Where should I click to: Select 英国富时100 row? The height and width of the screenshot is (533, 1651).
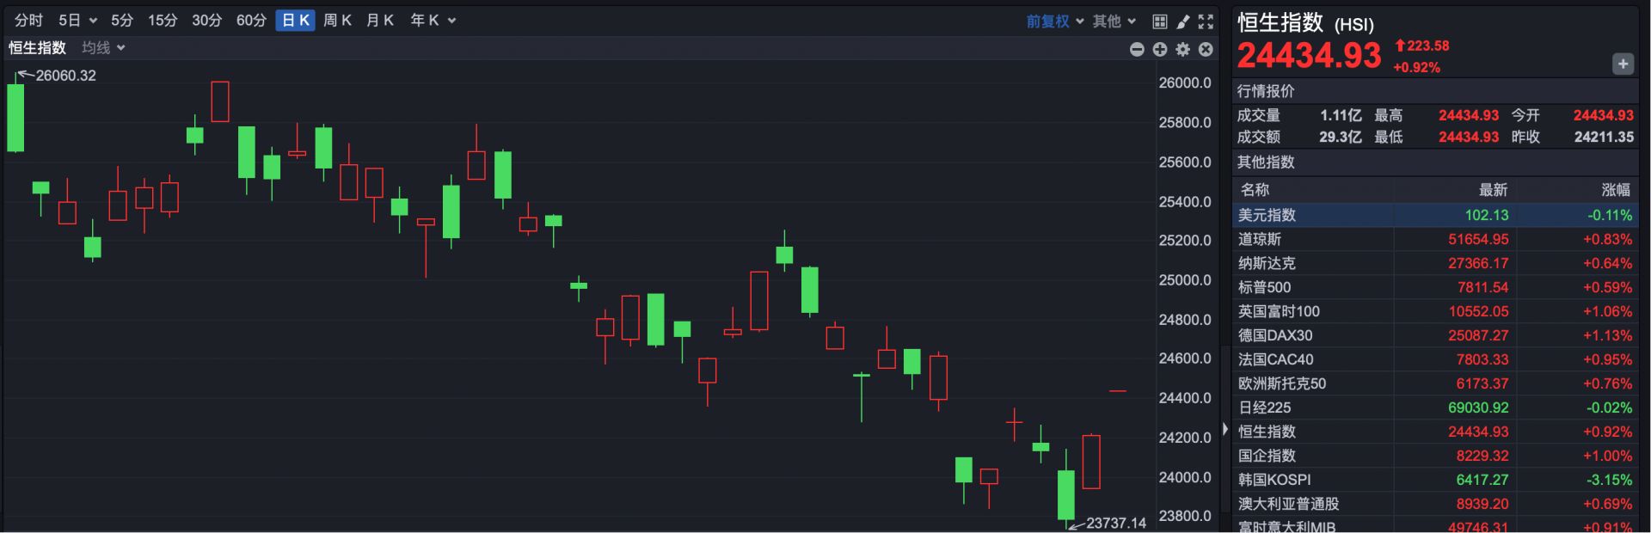(1435, 311)
